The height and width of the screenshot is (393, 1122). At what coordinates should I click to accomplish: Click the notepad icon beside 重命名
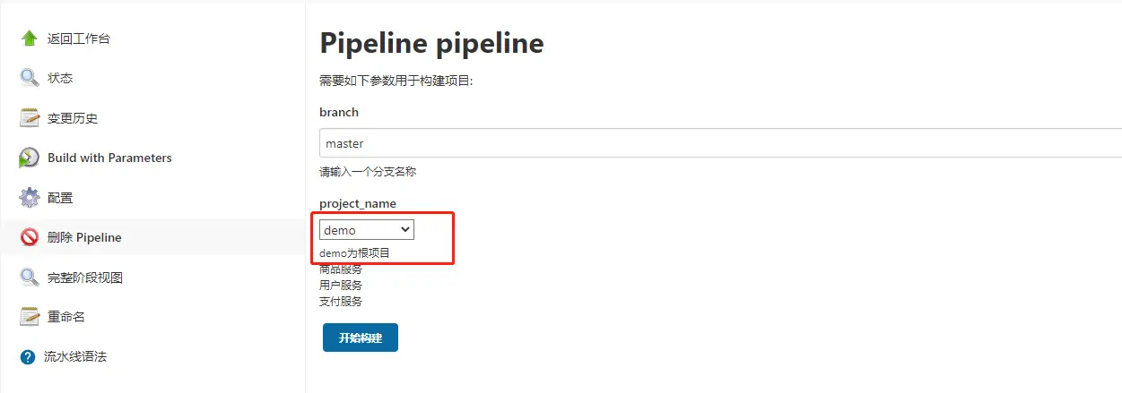coord(30,317)
